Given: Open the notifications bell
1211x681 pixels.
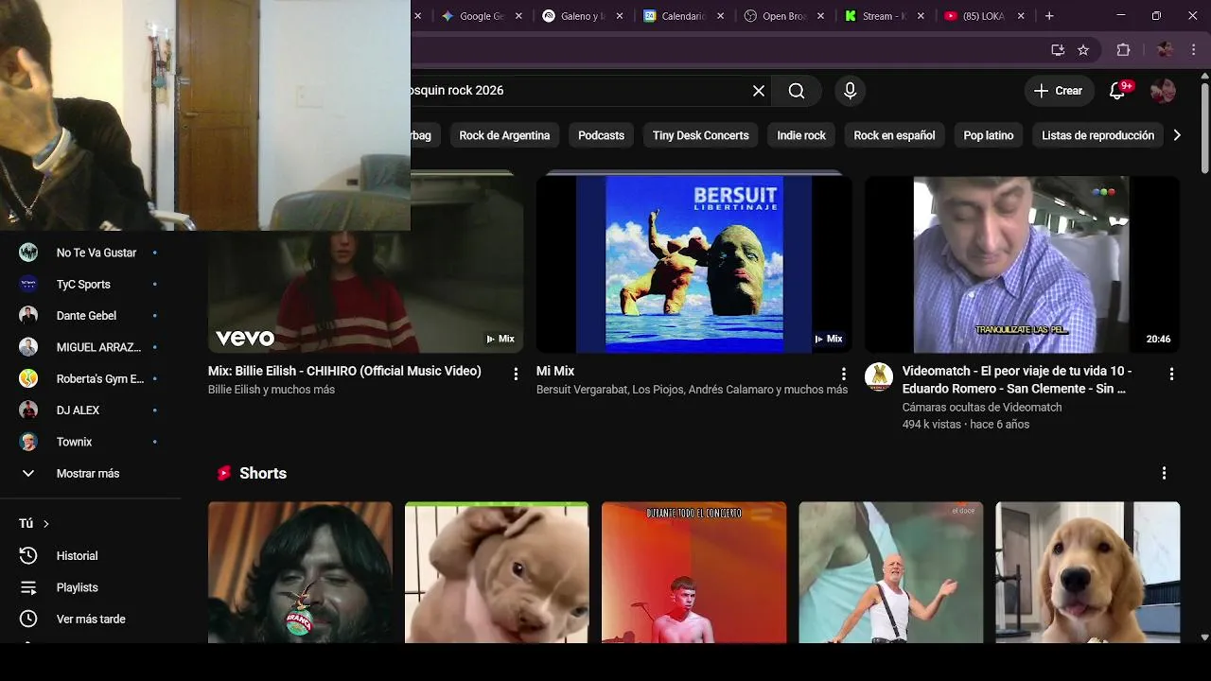Looking at the screenshot, I should click(x=1118, y=91).
